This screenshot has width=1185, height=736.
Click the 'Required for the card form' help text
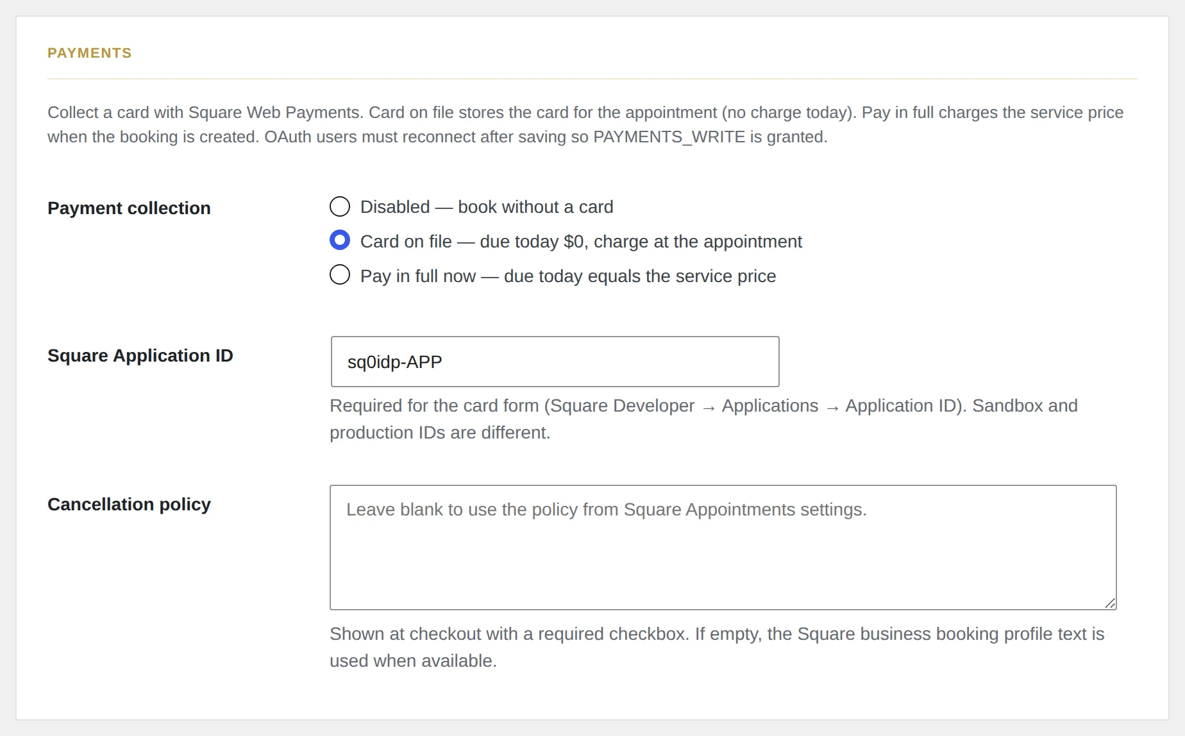(x=703, y=419)
